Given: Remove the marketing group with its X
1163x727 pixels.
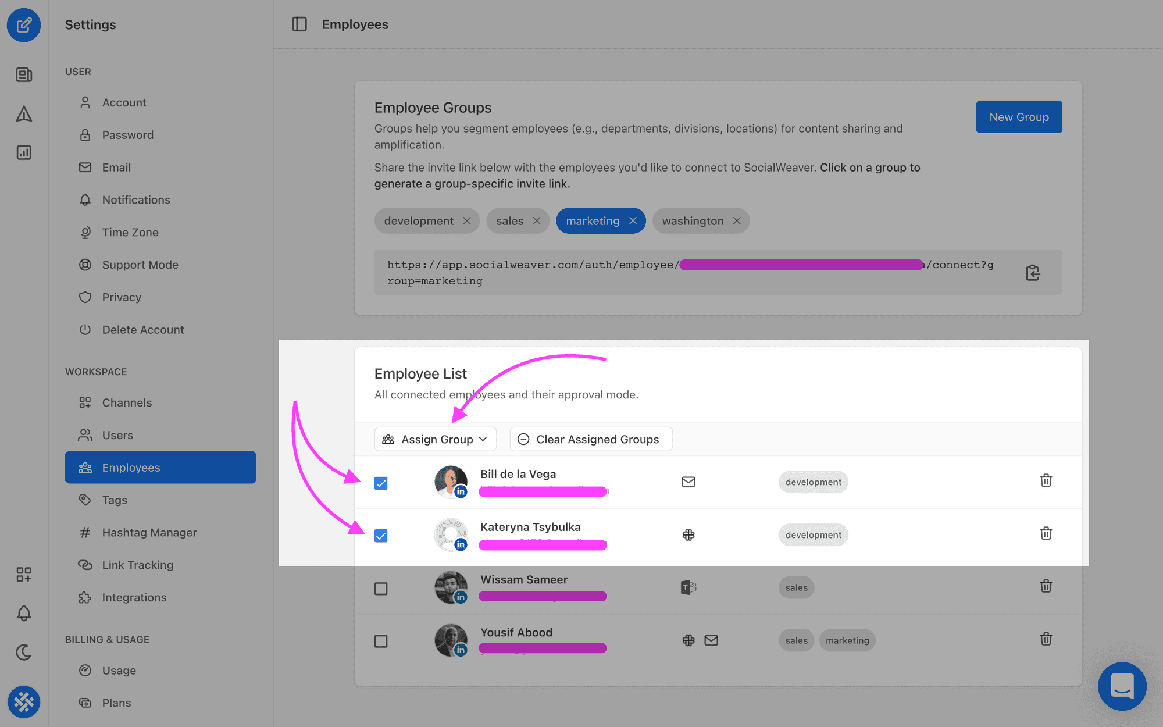Looking at the screenshot, I should [633, 221].
